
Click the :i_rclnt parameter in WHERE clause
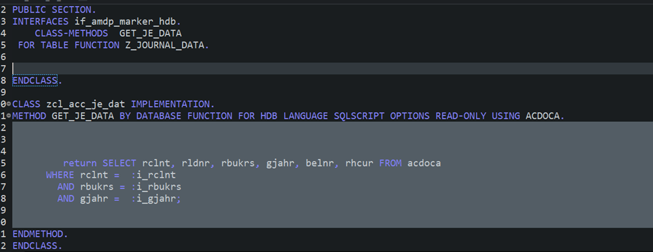click(153, 175)
